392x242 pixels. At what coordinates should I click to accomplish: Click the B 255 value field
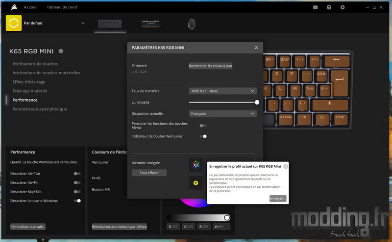click(203, 227)
